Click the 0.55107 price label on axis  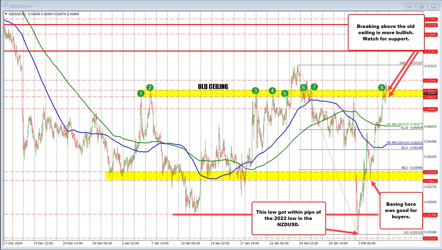tap(431, 238)
